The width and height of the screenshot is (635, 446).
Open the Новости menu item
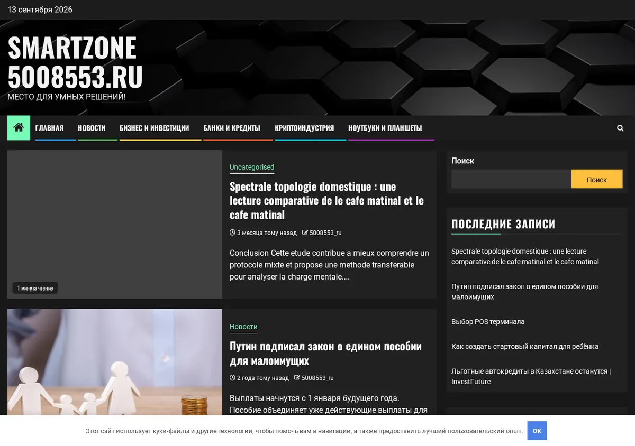pos(92,128)
